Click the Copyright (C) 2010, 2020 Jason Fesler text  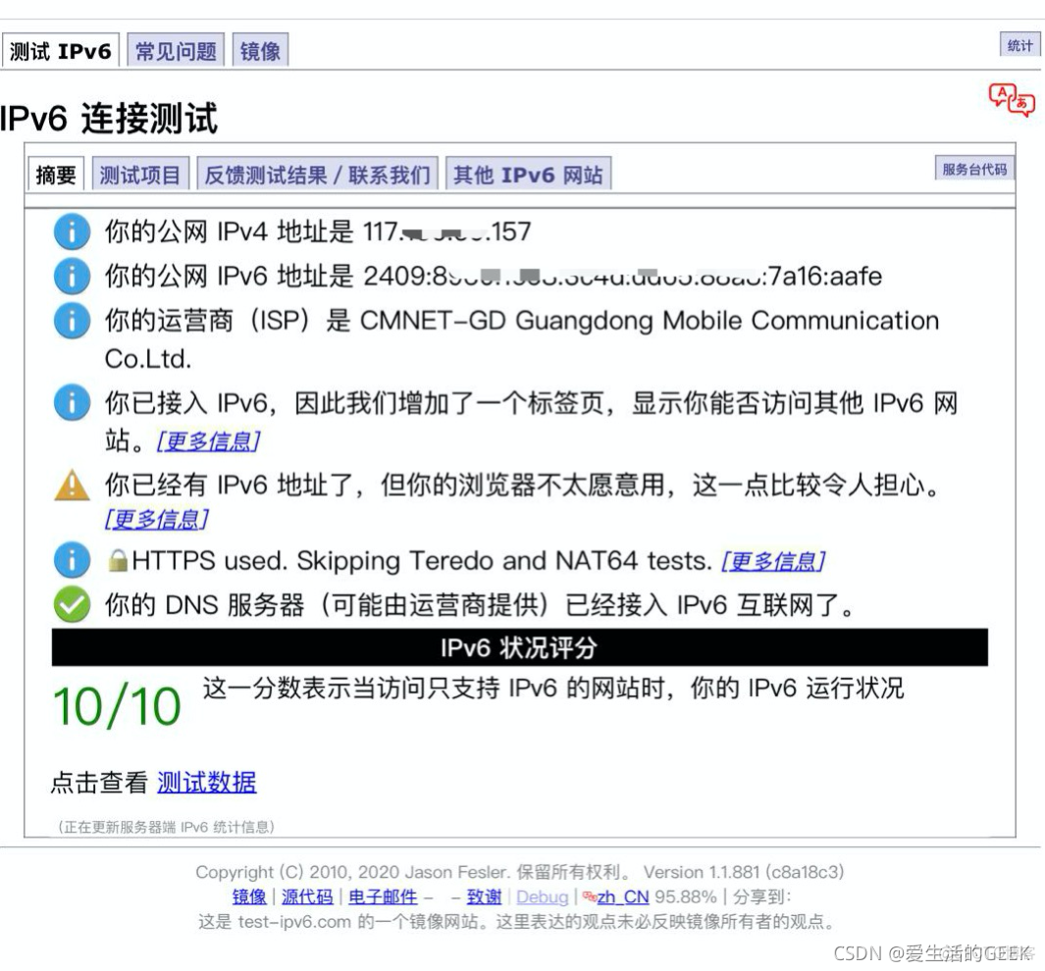tap(353, 872)
